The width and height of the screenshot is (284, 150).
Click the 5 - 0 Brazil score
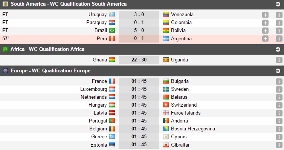(139, 30)
